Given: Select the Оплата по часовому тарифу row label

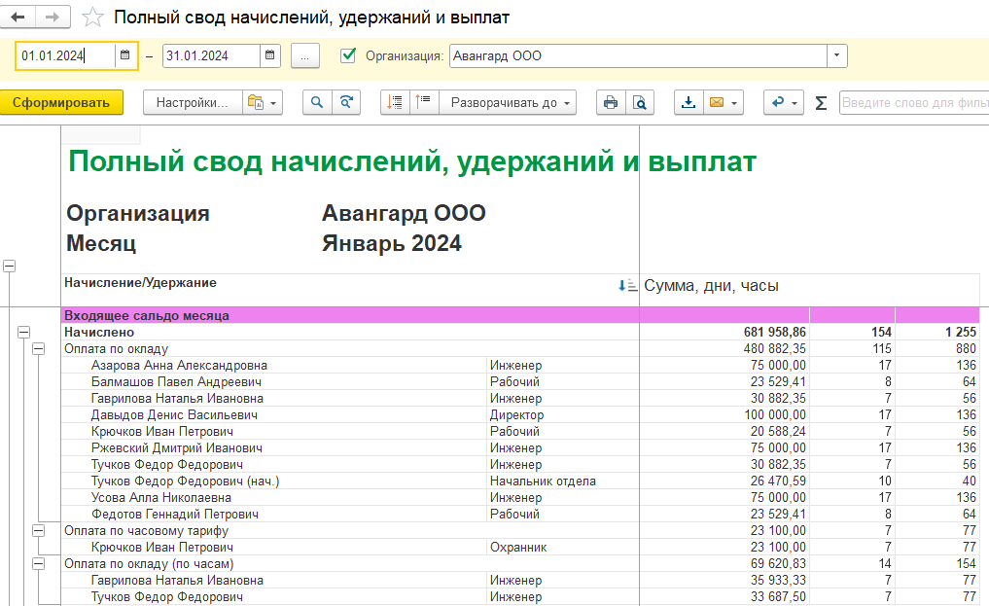Looking at the screenshot, I should [x=146, y=530].
